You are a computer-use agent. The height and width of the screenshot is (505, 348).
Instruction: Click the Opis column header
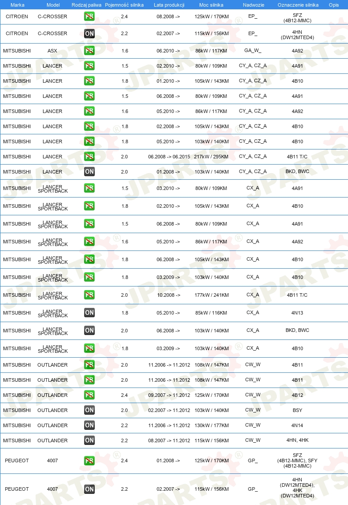pos(334,5)
